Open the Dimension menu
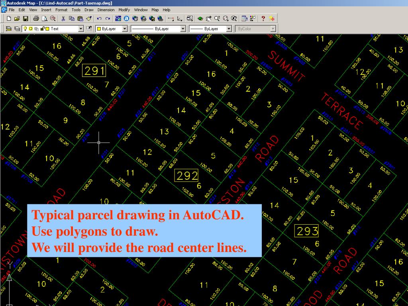 106,10
